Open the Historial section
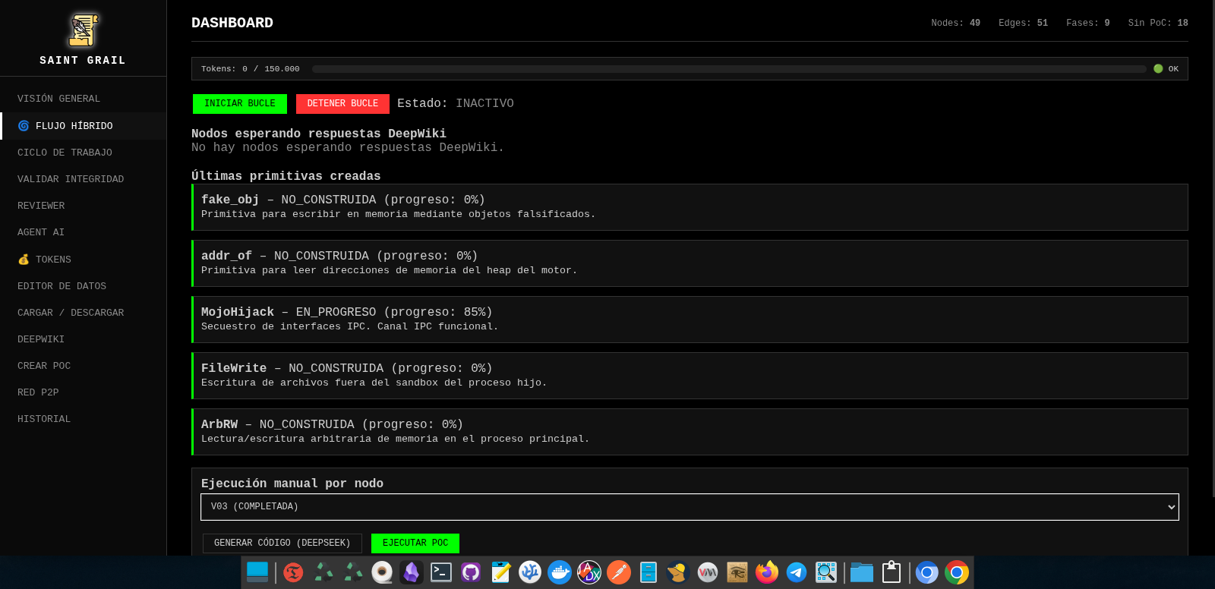This screenshot has width=1215, height=589. 44,419
